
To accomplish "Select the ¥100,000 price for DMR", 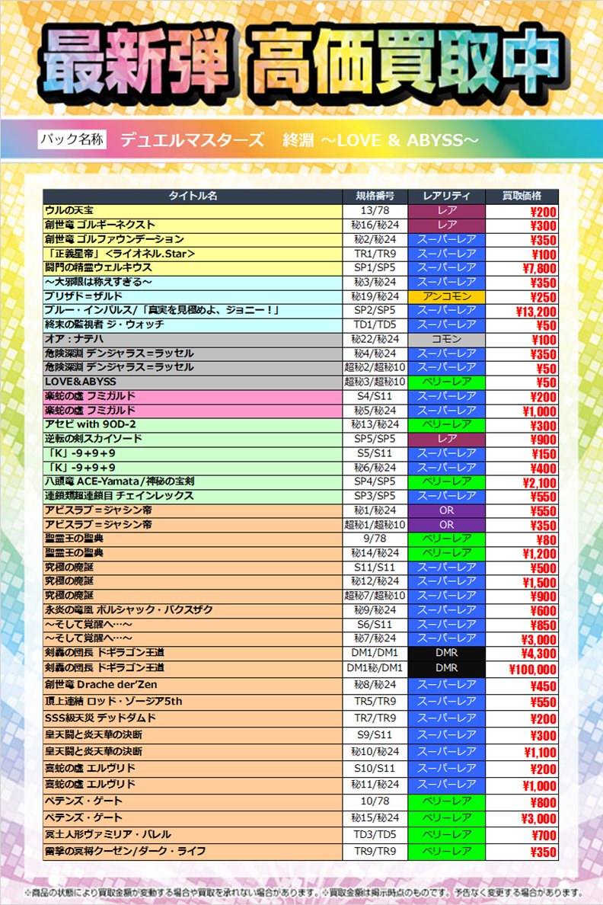I will coord(522,669).
